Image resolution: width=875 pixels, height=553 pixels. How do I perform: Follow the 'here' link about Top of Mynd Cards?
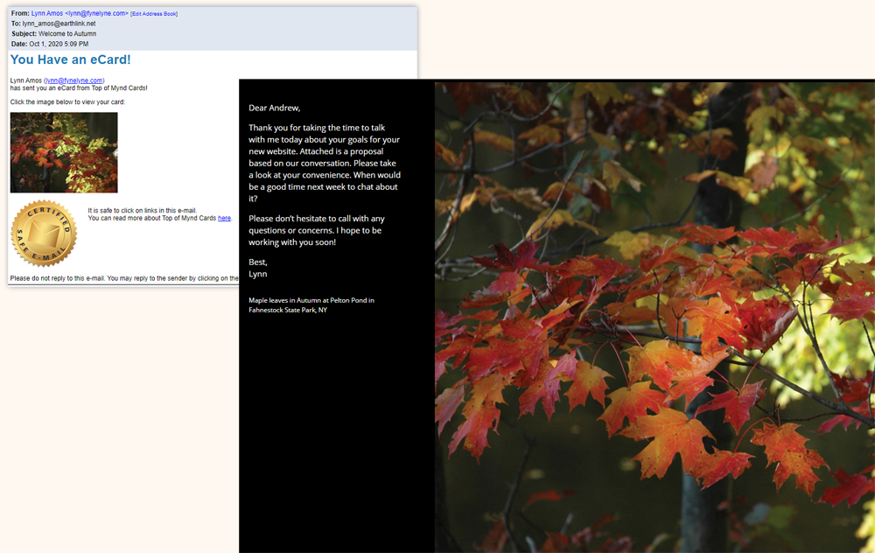224,218
